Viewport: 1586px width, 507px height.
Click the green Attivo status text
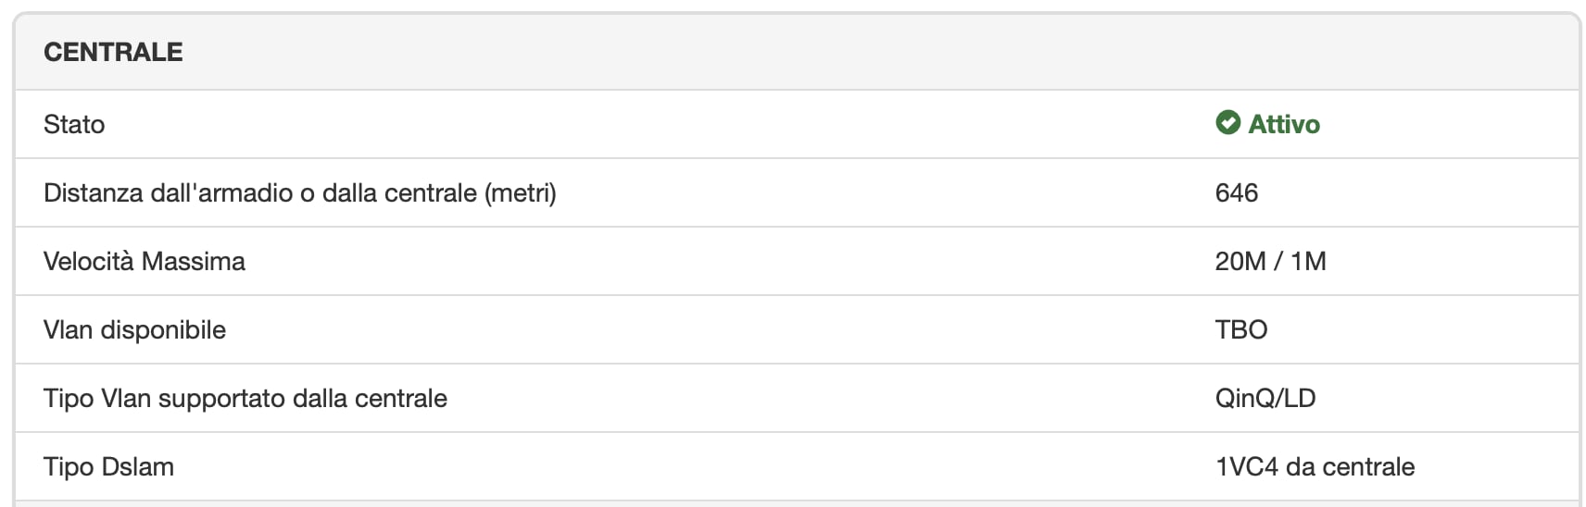1283,124
